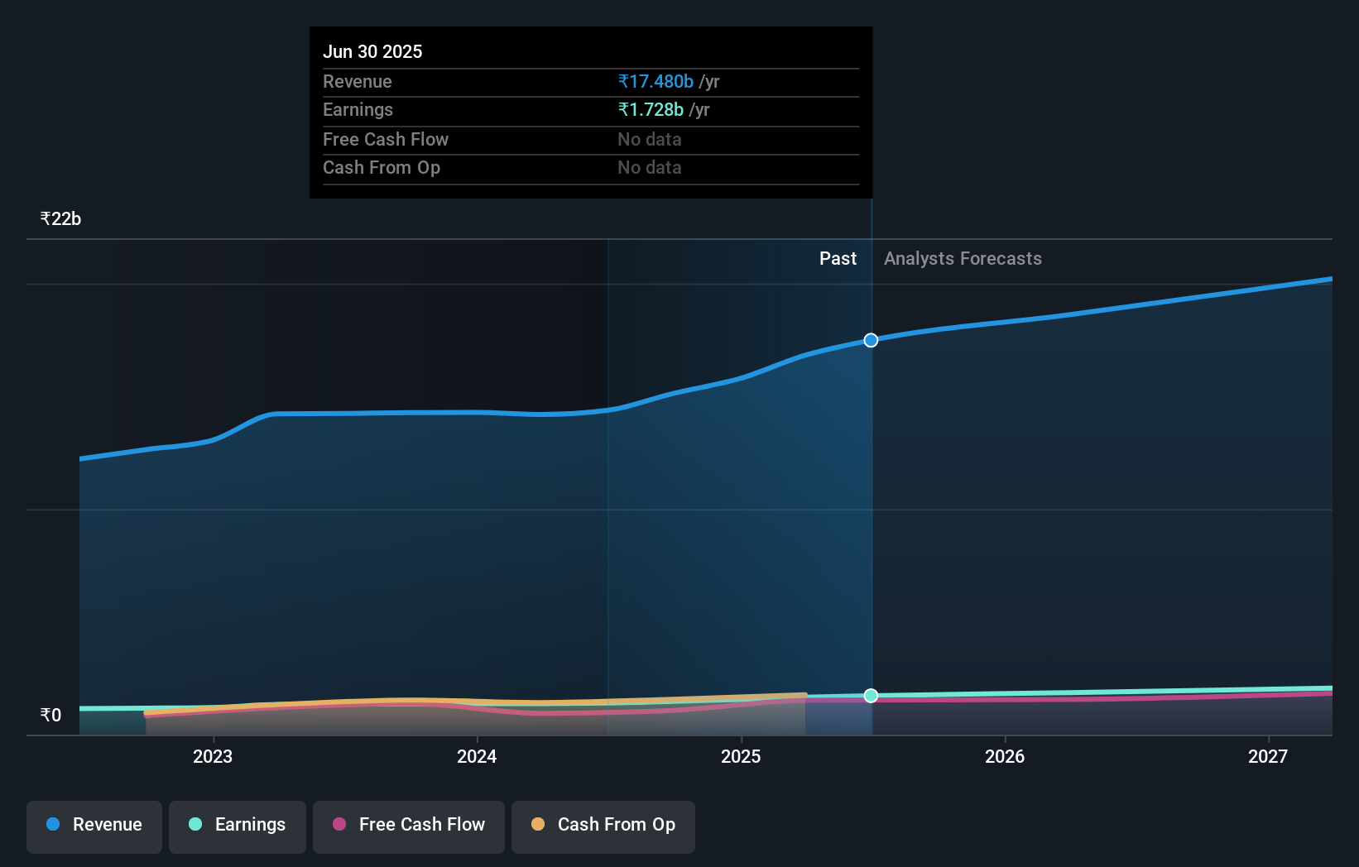Image resolution: width=1359 pixels, height=867 pixels.
Task: Click the blue Revenue legend dot
Action: (x=53, y=824)
